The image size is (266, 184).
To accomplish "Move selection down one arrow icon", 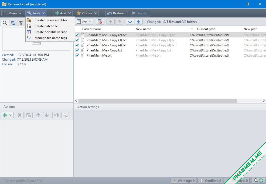I will click(x=130, y=22).
